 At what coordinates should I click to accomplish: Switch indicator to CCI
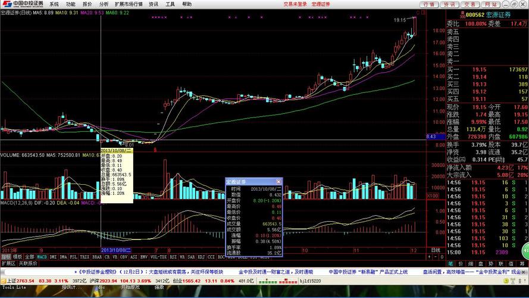pos(211,257)
